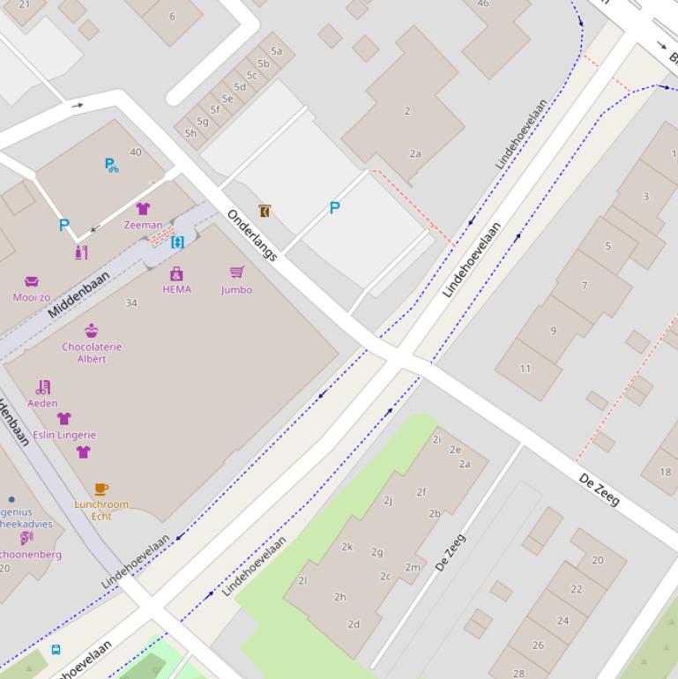
Task: Select the HEMA department store icon
Action: pos(176,273)
